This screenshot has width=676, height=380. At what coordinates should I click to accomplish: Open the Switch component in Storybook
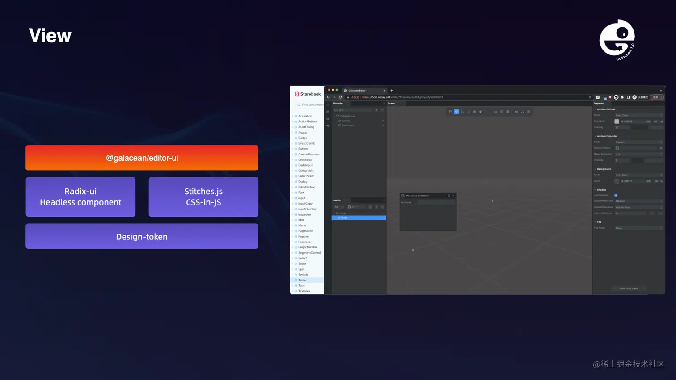tap(303, 275)
